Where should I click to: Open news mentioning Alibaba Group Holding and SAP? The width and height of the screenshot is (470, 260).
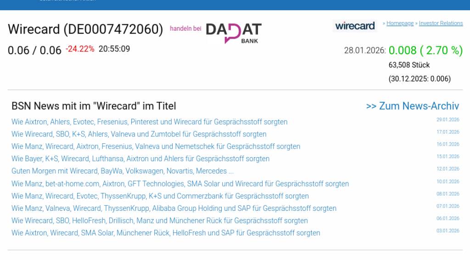[x=173, y=209]
